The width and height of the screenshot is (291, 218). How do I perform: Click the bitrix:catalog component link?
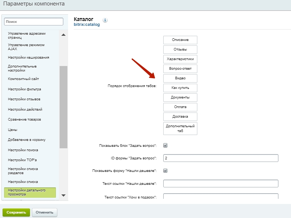tap(87, 24)
